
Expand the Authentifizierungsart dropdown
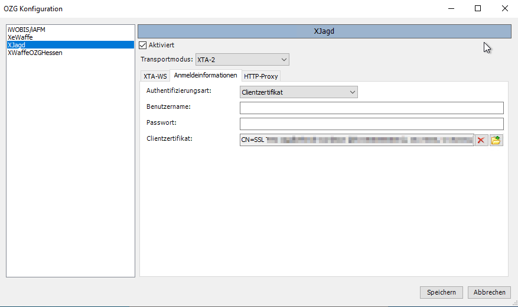(298, 92)
